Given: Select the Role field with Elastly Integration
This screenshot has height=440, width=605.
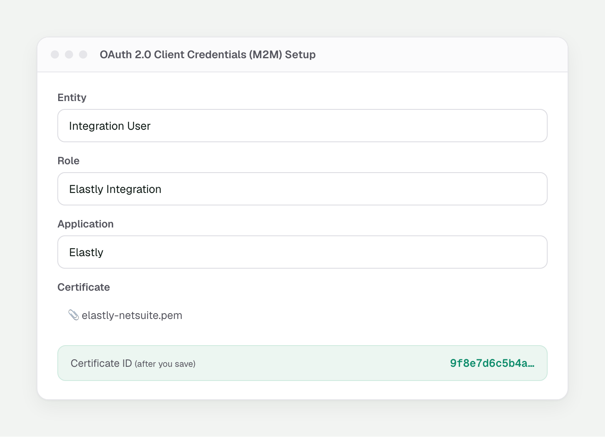Looking at the screenshot, I should pyautogui.click(x=302, y=189).
